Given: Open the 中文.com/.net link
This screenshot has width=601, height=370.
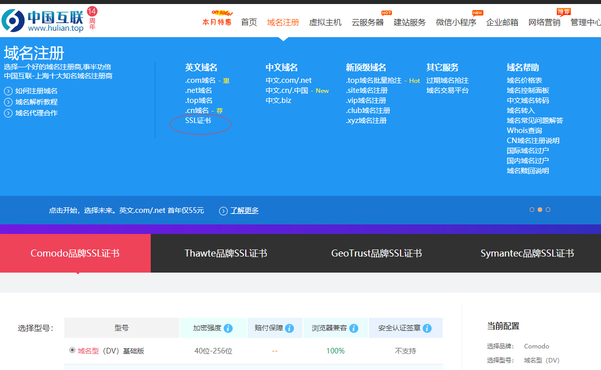Looking at the screenshot, I should [288, 80].
